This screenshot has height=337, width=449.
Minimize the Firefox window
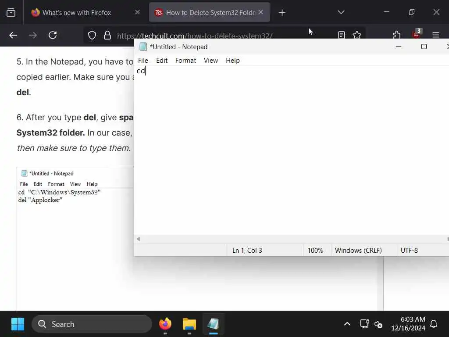coord(387,12)
